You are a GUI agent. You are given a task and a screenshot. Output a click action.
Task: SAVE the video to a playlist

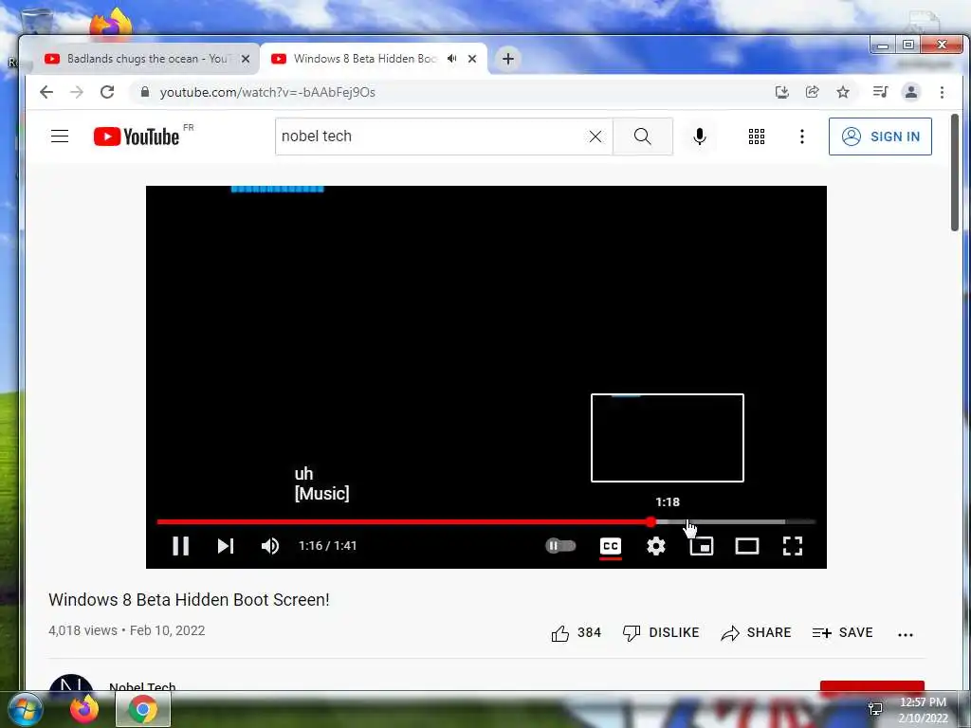[x=842, y=632]
